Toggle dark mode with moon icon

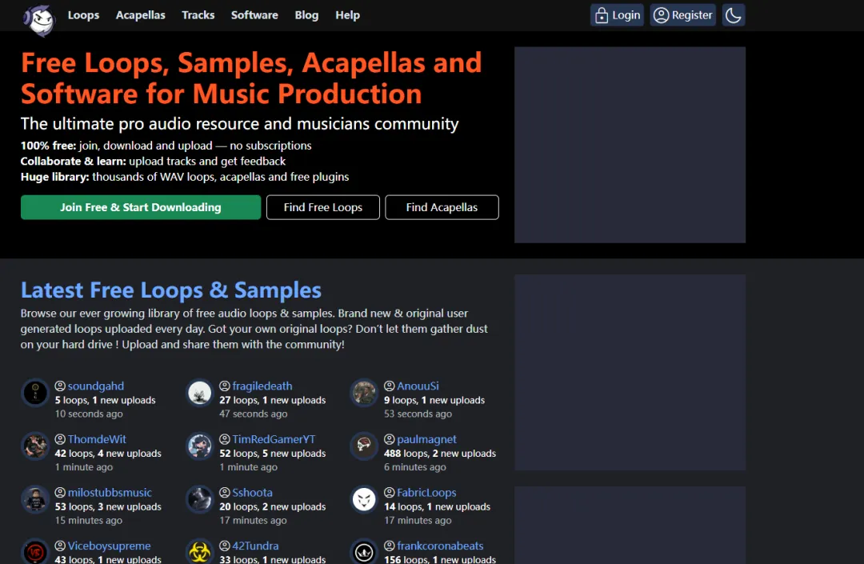pos(733,15)
